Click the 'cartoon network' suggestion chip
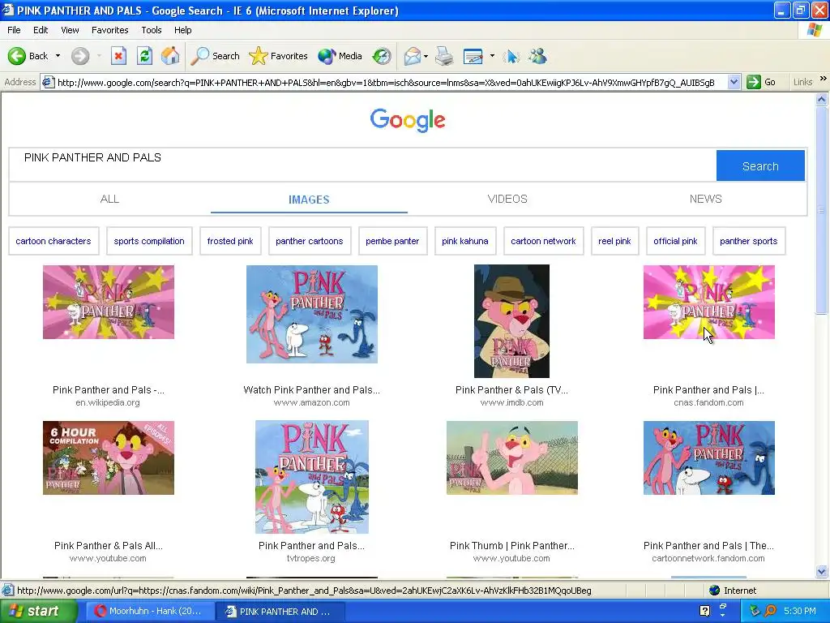The image size is (830, 623). pos(543,241)
